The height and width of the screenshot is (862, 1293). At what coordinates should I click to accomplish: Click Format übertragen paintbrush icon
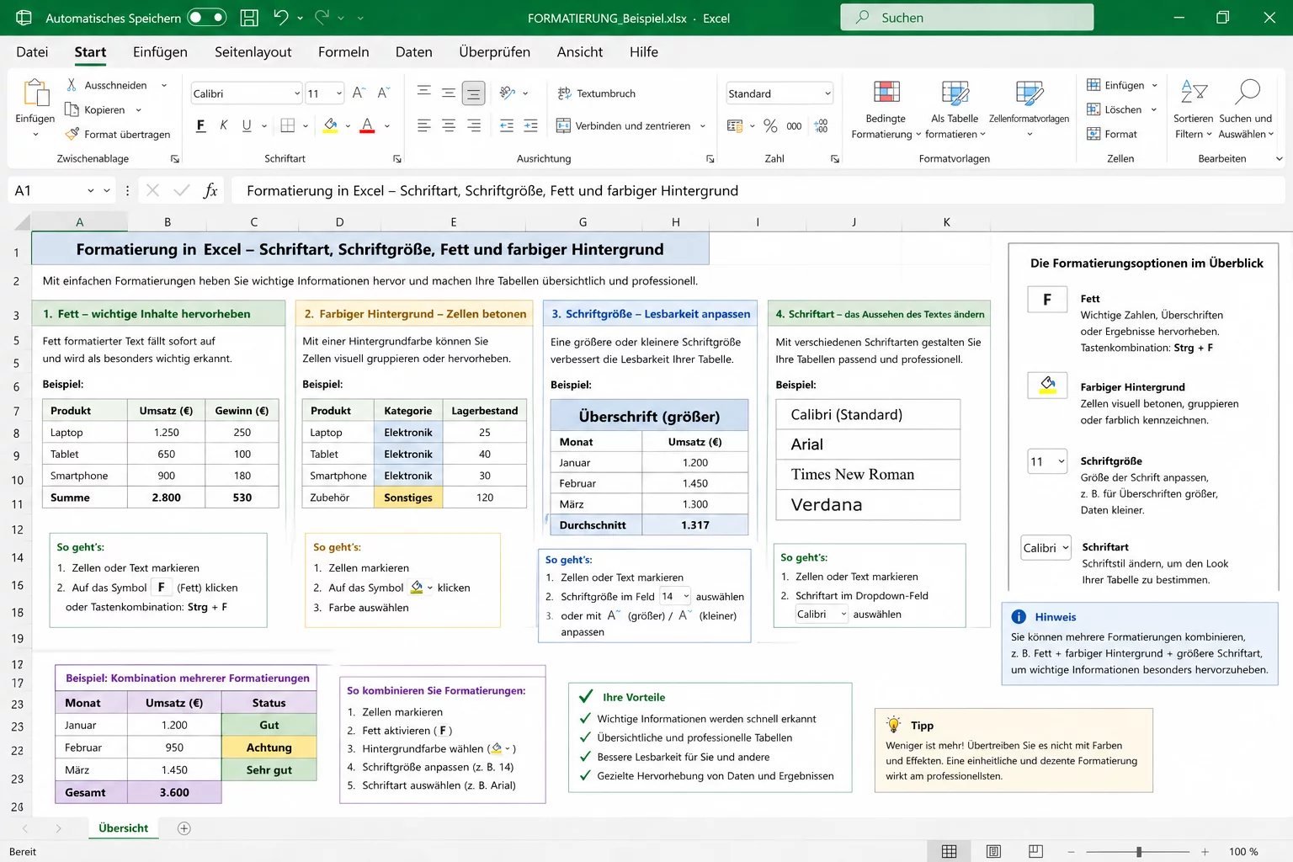tap(72, 134)
